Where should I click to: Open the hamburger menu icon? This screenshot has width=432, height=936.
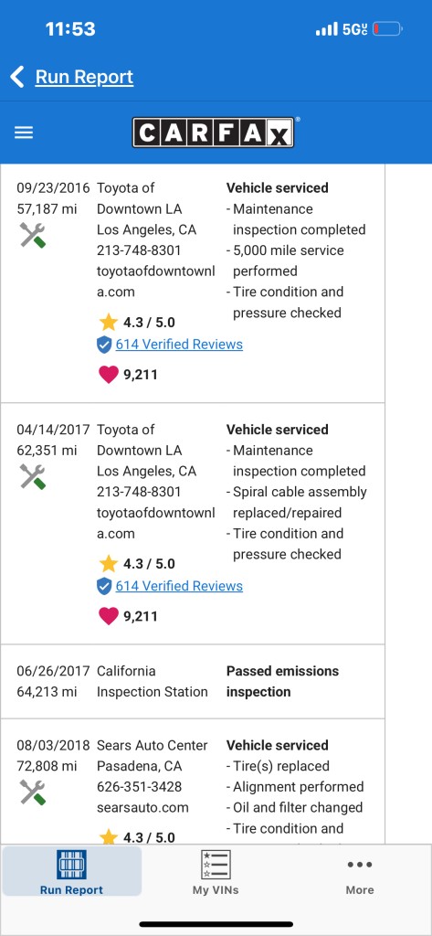[x=24, y=133]
